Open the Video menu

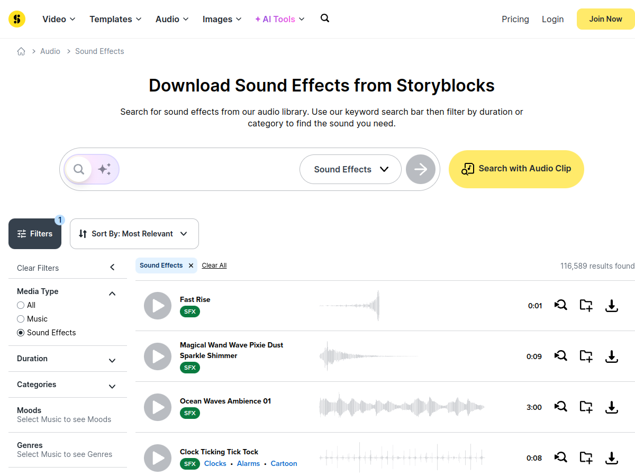(x=59, y=19)
